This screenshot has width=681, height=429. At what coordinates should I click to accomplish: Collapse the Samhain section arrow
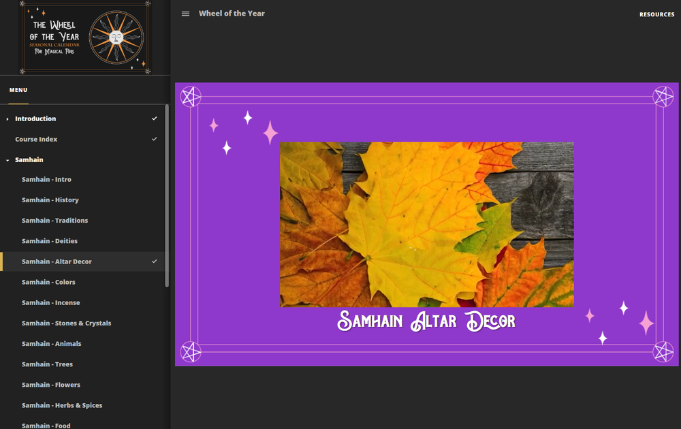point(7,160)
